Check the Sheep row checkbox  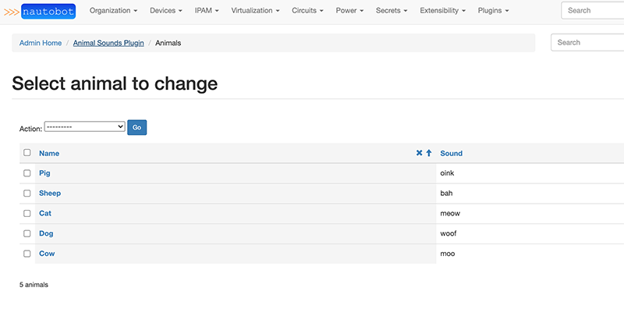tap(27, 194)
